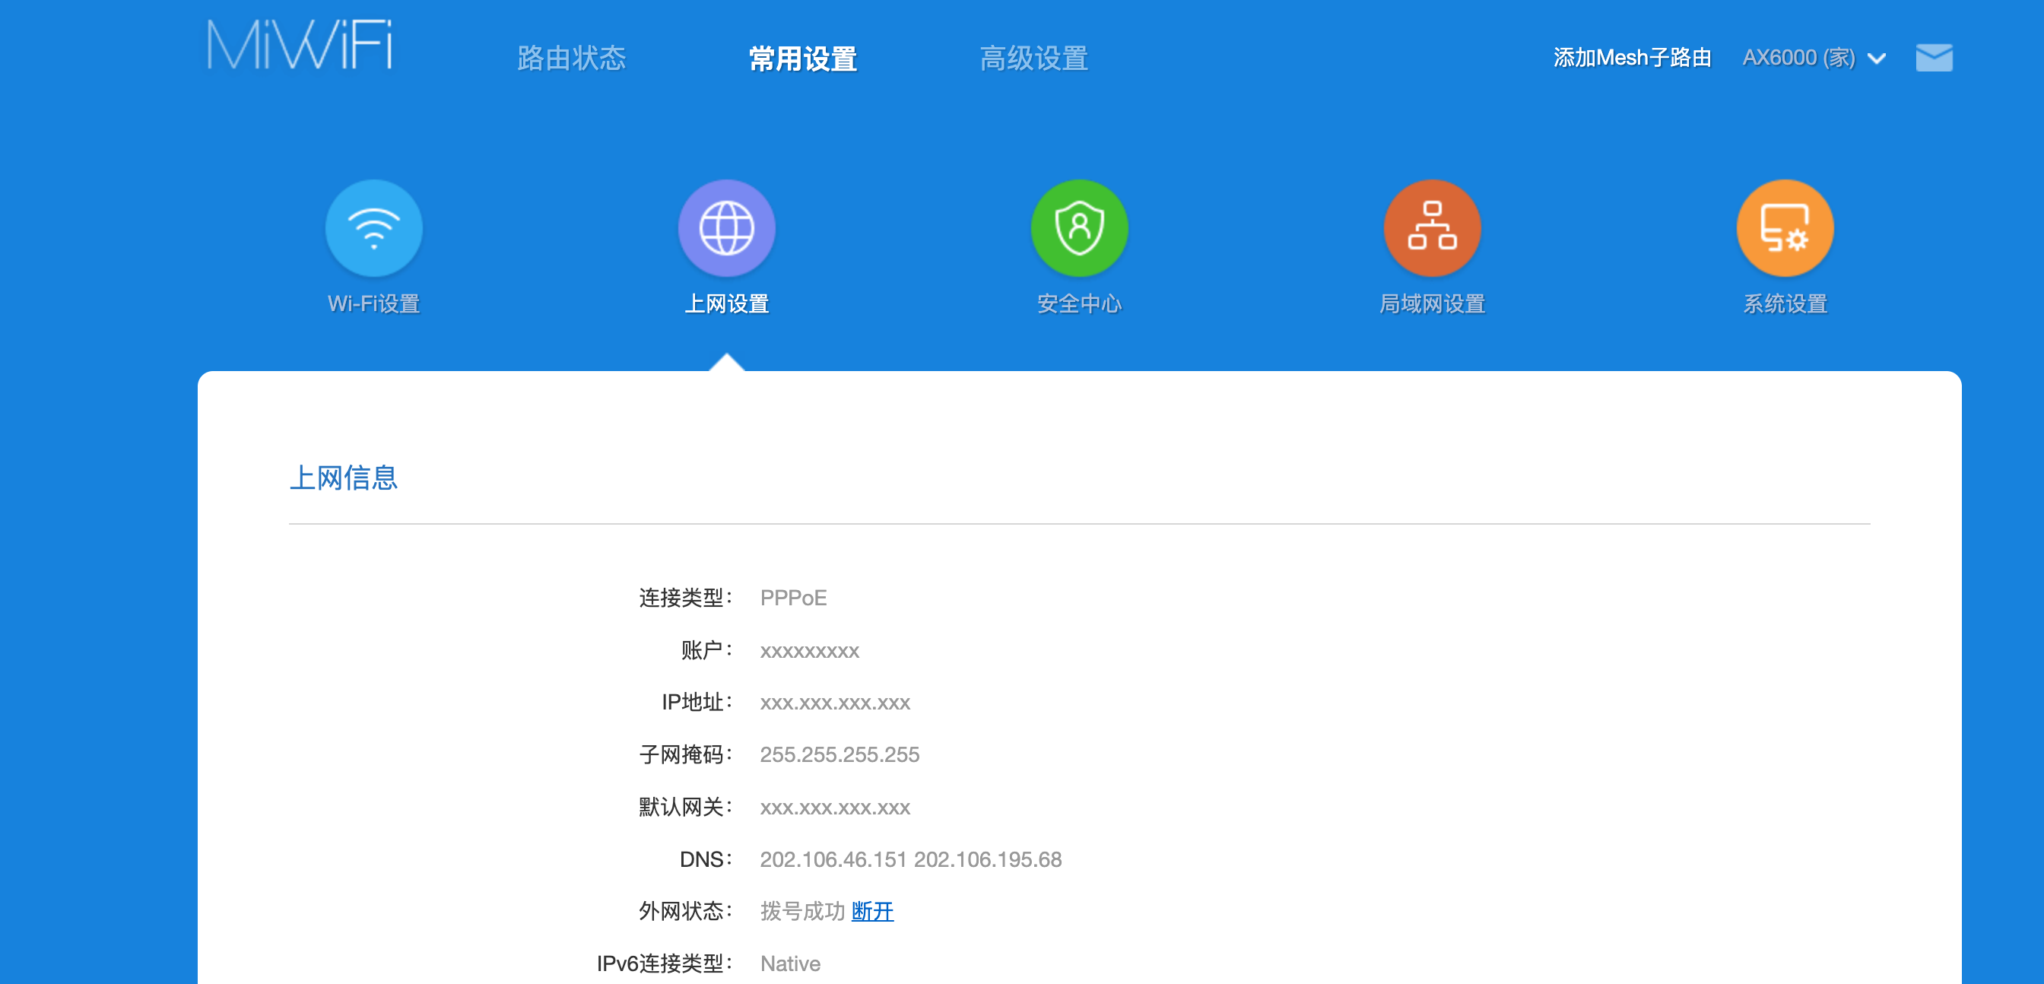Image resolution: width=2044 pixels, height=984 pixels.
Task: Click the Native IPv6 connection type value
Action: tap(790, 963)
